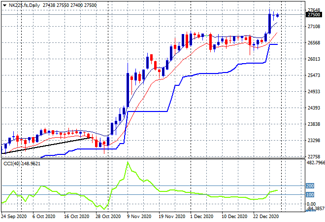This screenshot has width=325, height=222.
Task: Click the 1 Dec 2020 date label
Action: [202, 217]
